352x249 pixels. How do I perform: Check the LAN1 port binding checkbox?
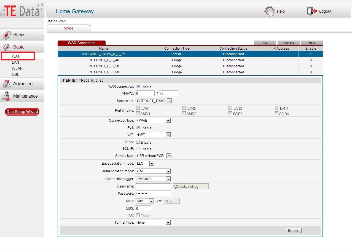tap(138, 108)
